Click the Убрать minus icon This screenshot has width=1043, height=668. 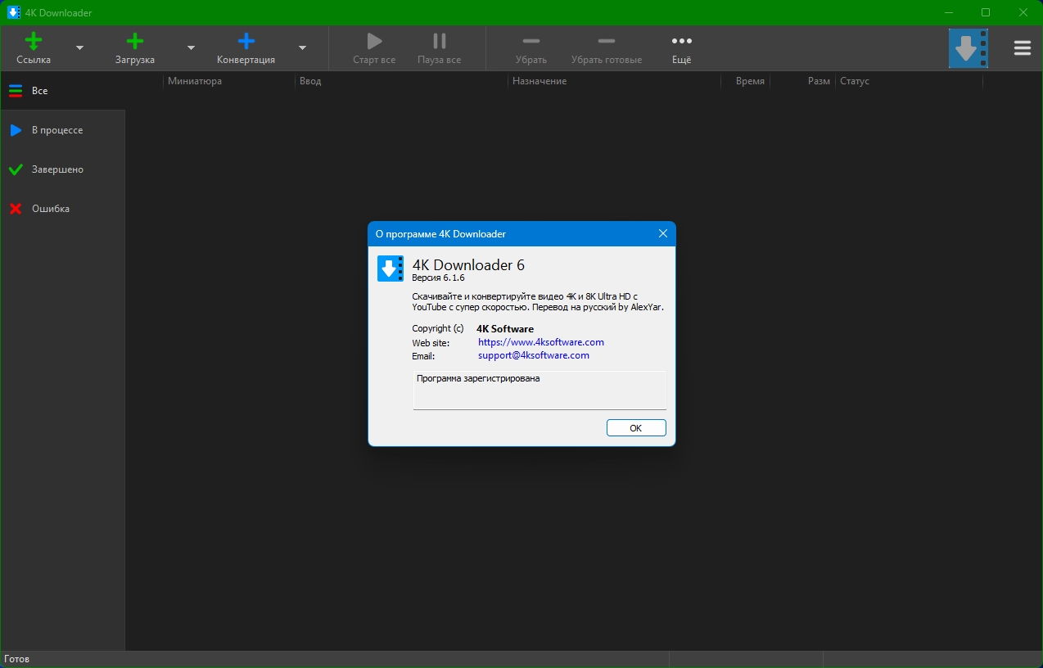(x=531, y=42)
